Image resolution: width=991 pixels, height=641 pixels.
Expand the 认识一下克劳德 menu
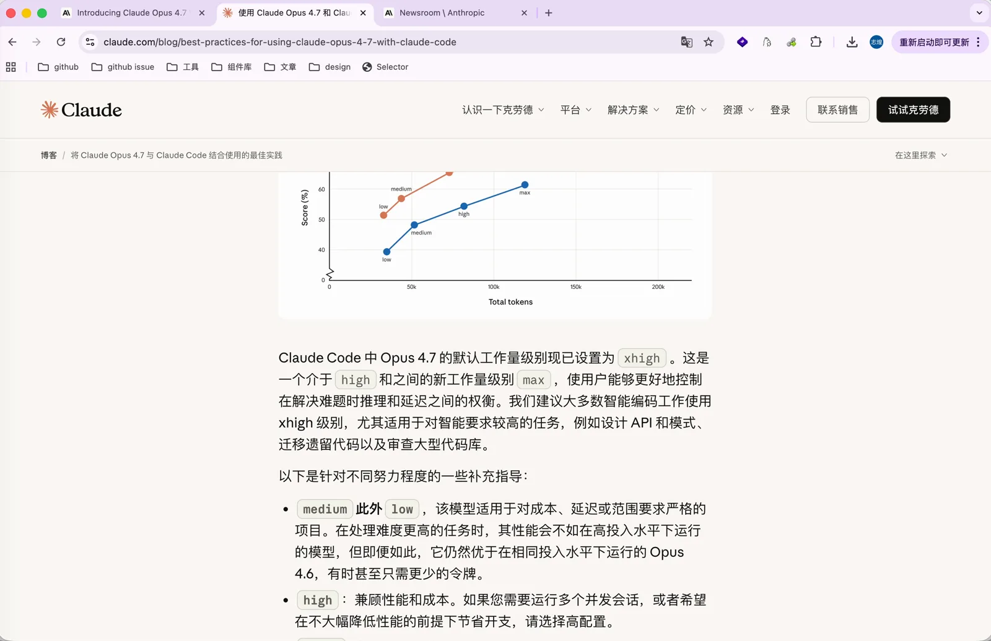(503, 110)
